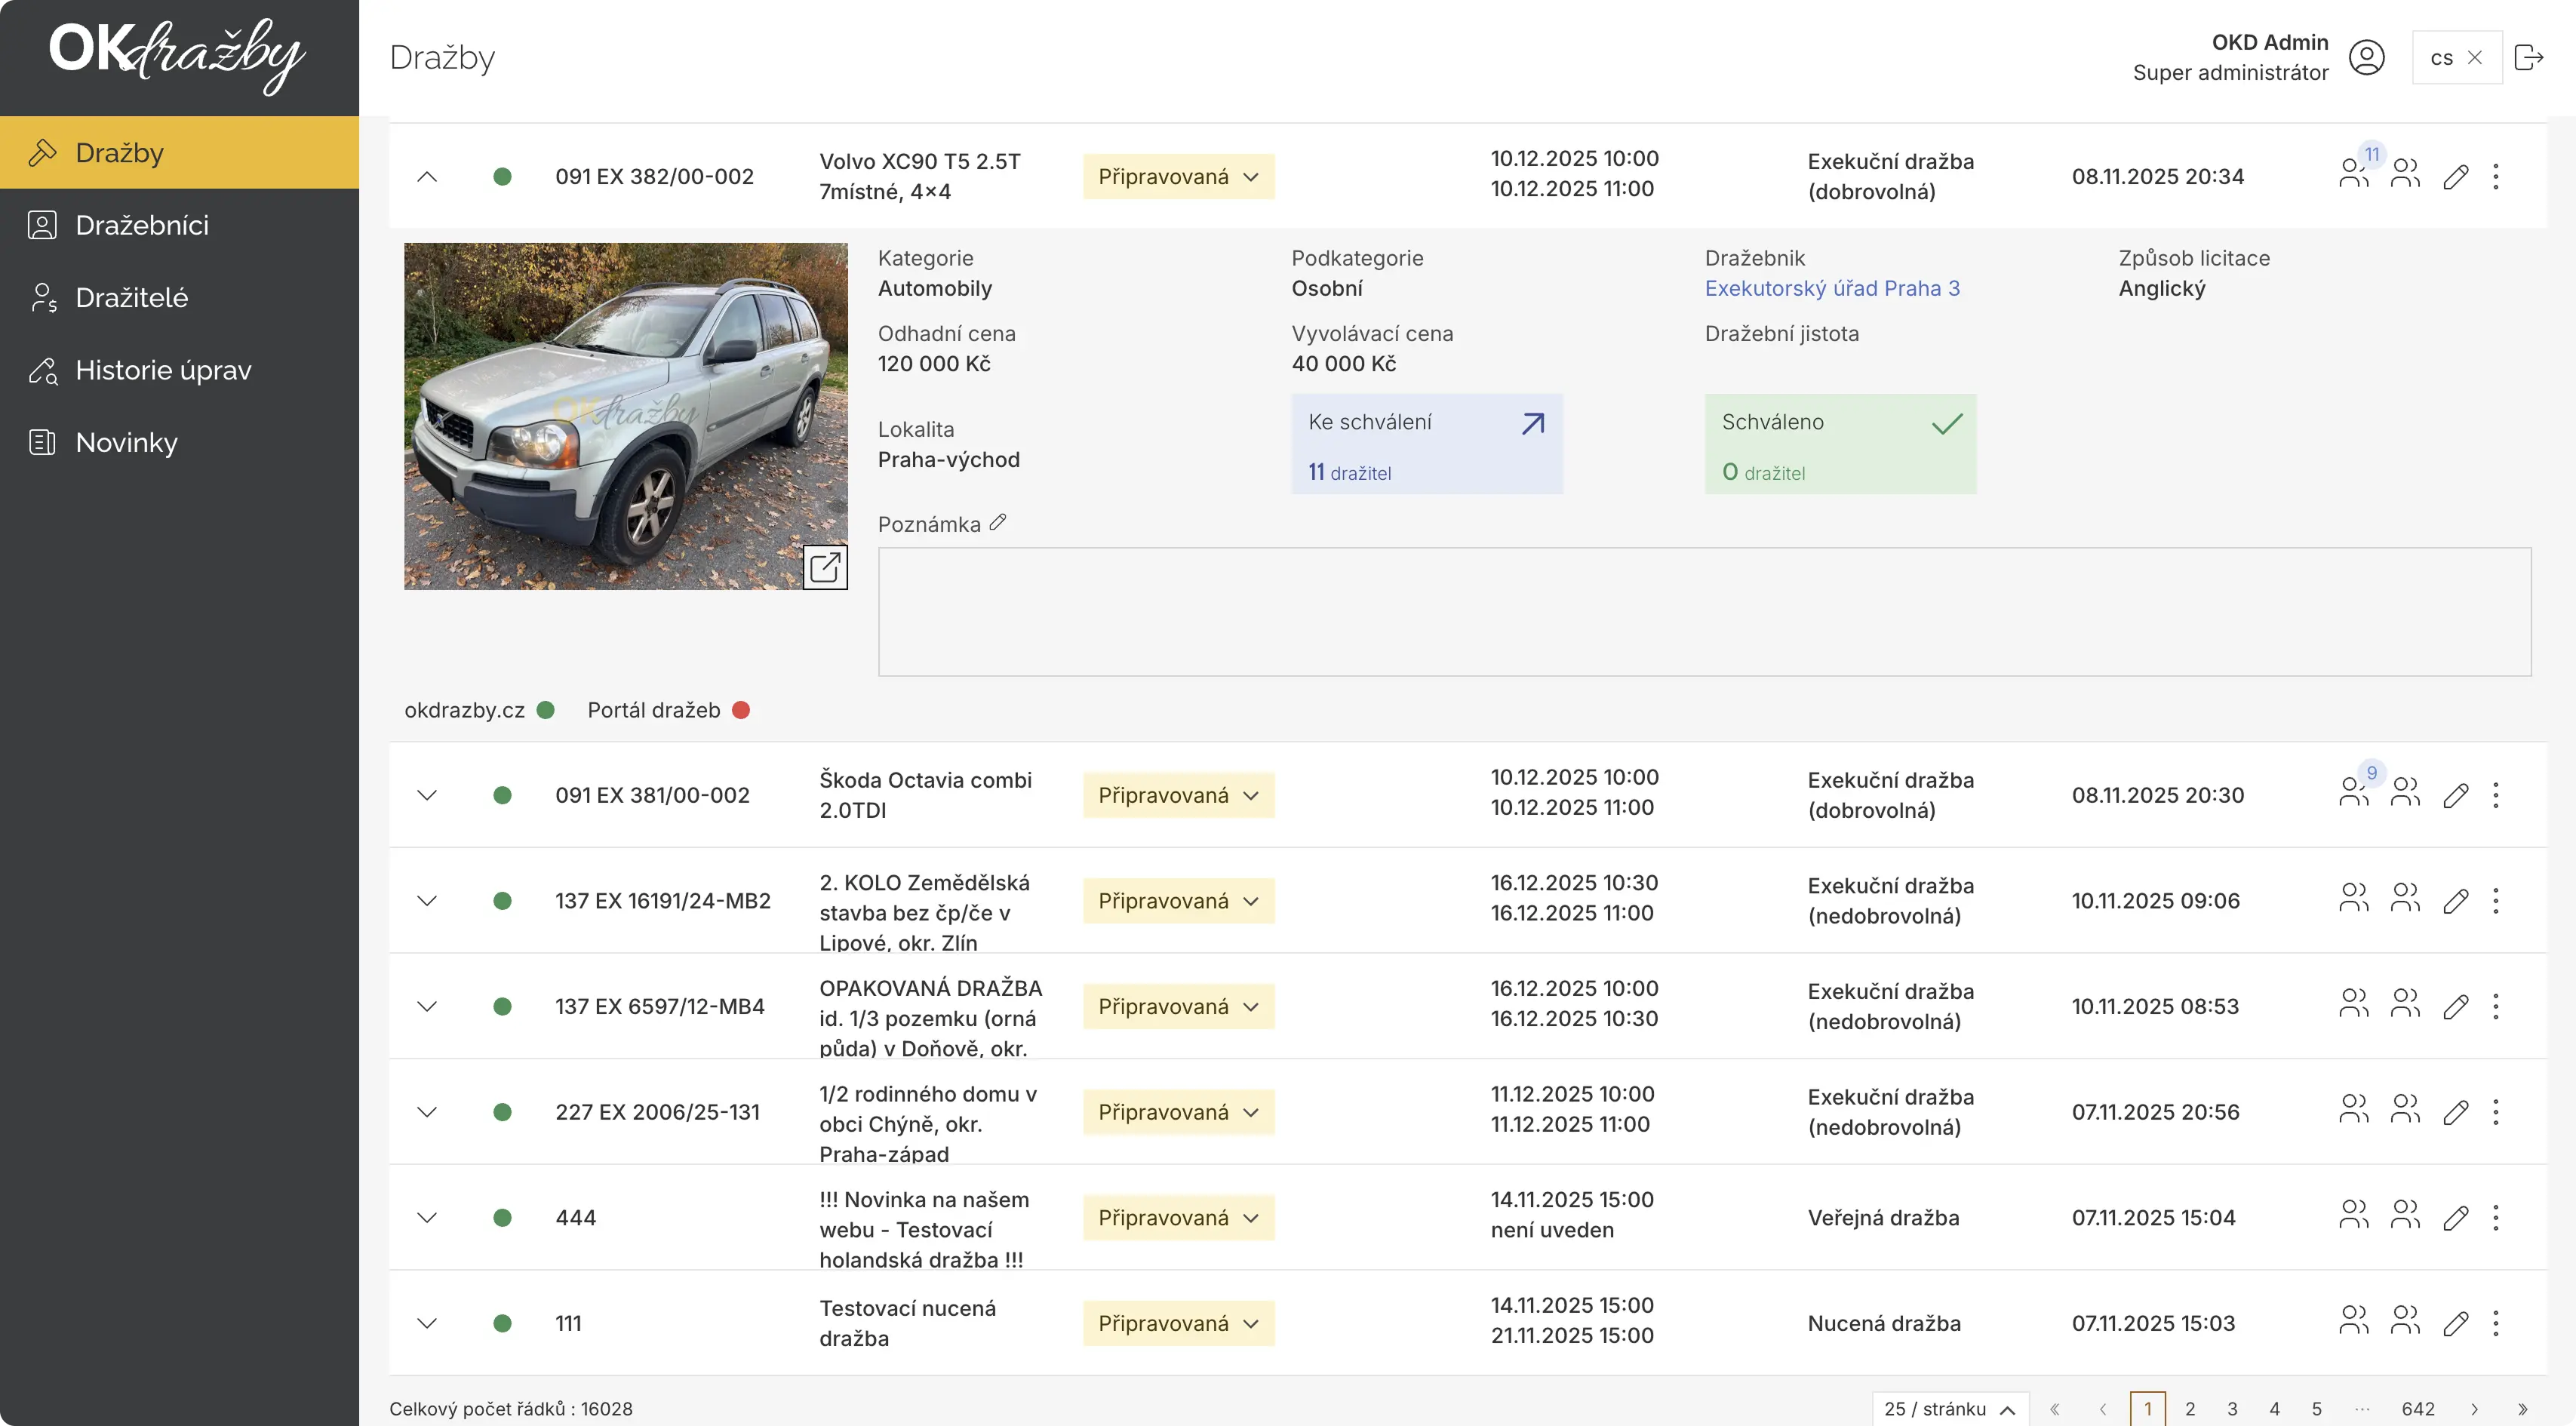Viewport: 2576px width, 1426px height.
Task: Edit auction 137 EX 16191/24-MB2
Action: (x=2456, y=901)
